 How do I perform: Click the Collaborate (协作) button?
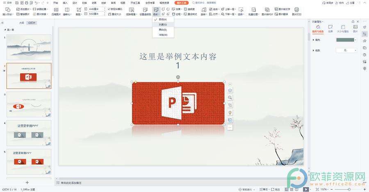click(340, 3)
